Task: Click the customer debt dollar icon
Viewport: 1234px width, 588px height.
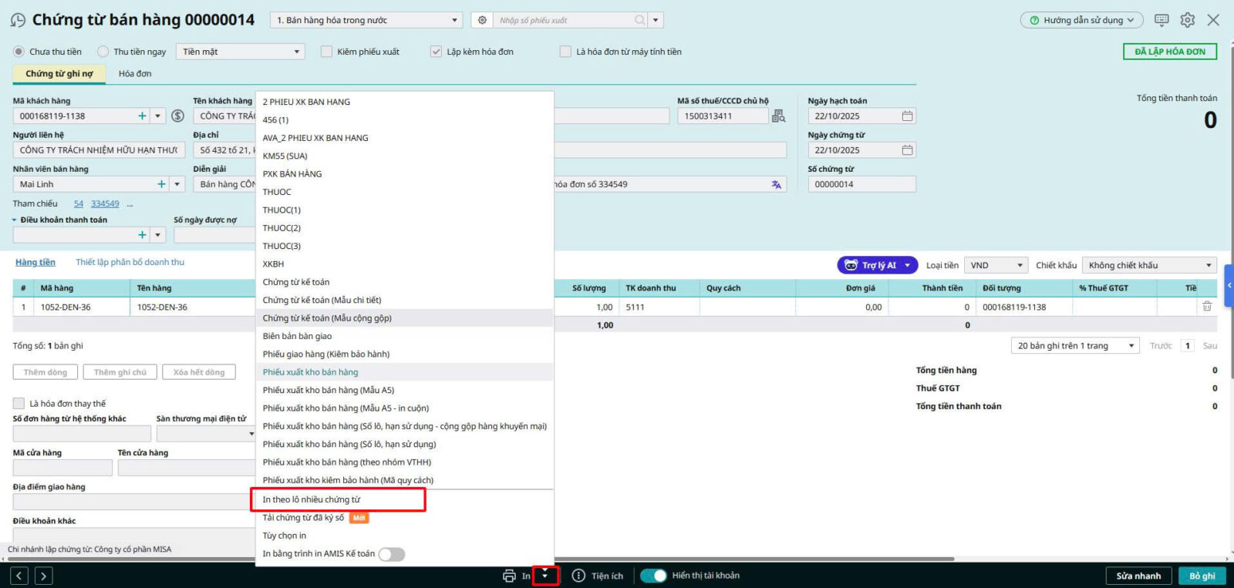Action: click(x=177, y=116)
